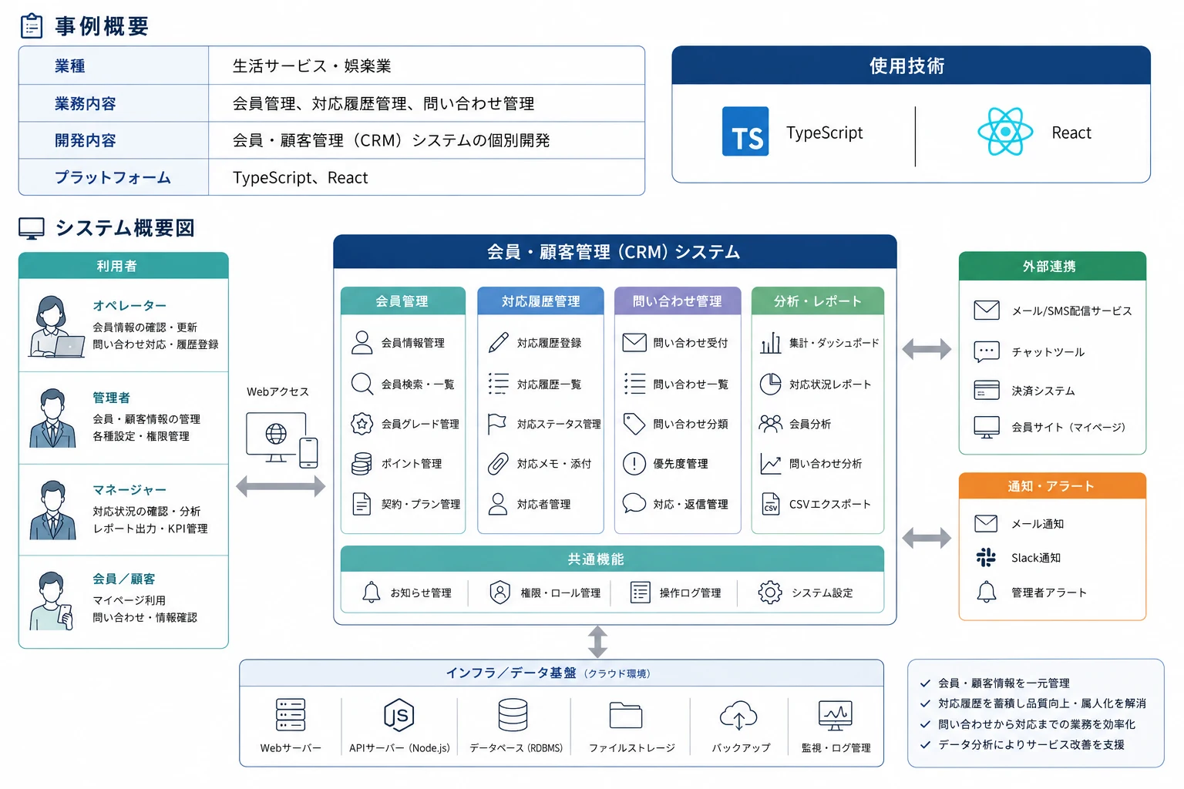This screenshot has width=1184, height=789.
Task: Click the TypeScript TS logo icon
Action: (x=745, y=132)
